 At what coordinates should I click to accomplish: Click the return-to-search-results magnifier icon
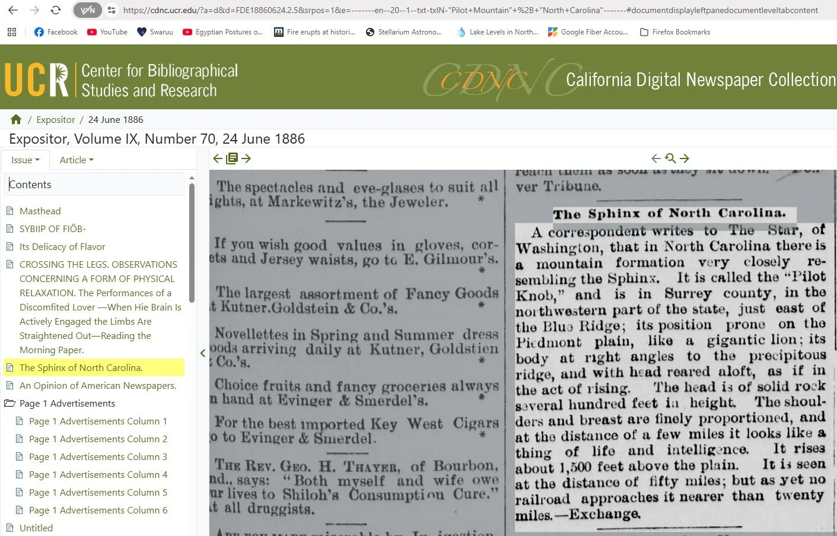[670, 158]
